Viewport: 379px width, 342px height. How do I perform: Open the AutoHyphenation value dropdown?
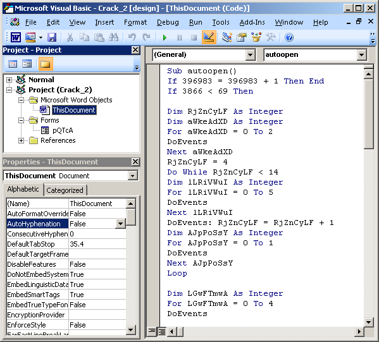click(120, 224)
